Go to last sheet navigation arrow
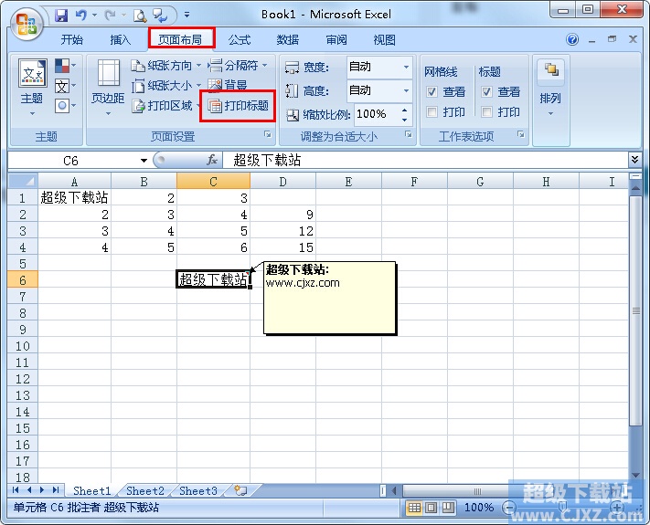 56,490
